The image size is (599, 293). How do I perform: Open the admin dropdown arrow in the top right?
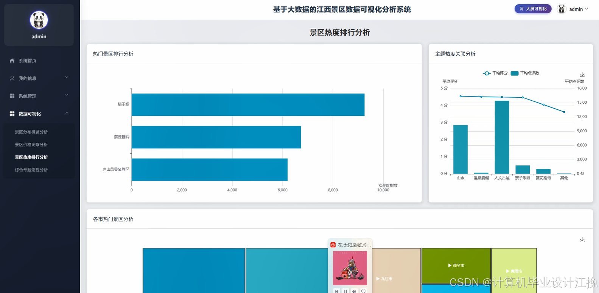[x=587, y=9]
